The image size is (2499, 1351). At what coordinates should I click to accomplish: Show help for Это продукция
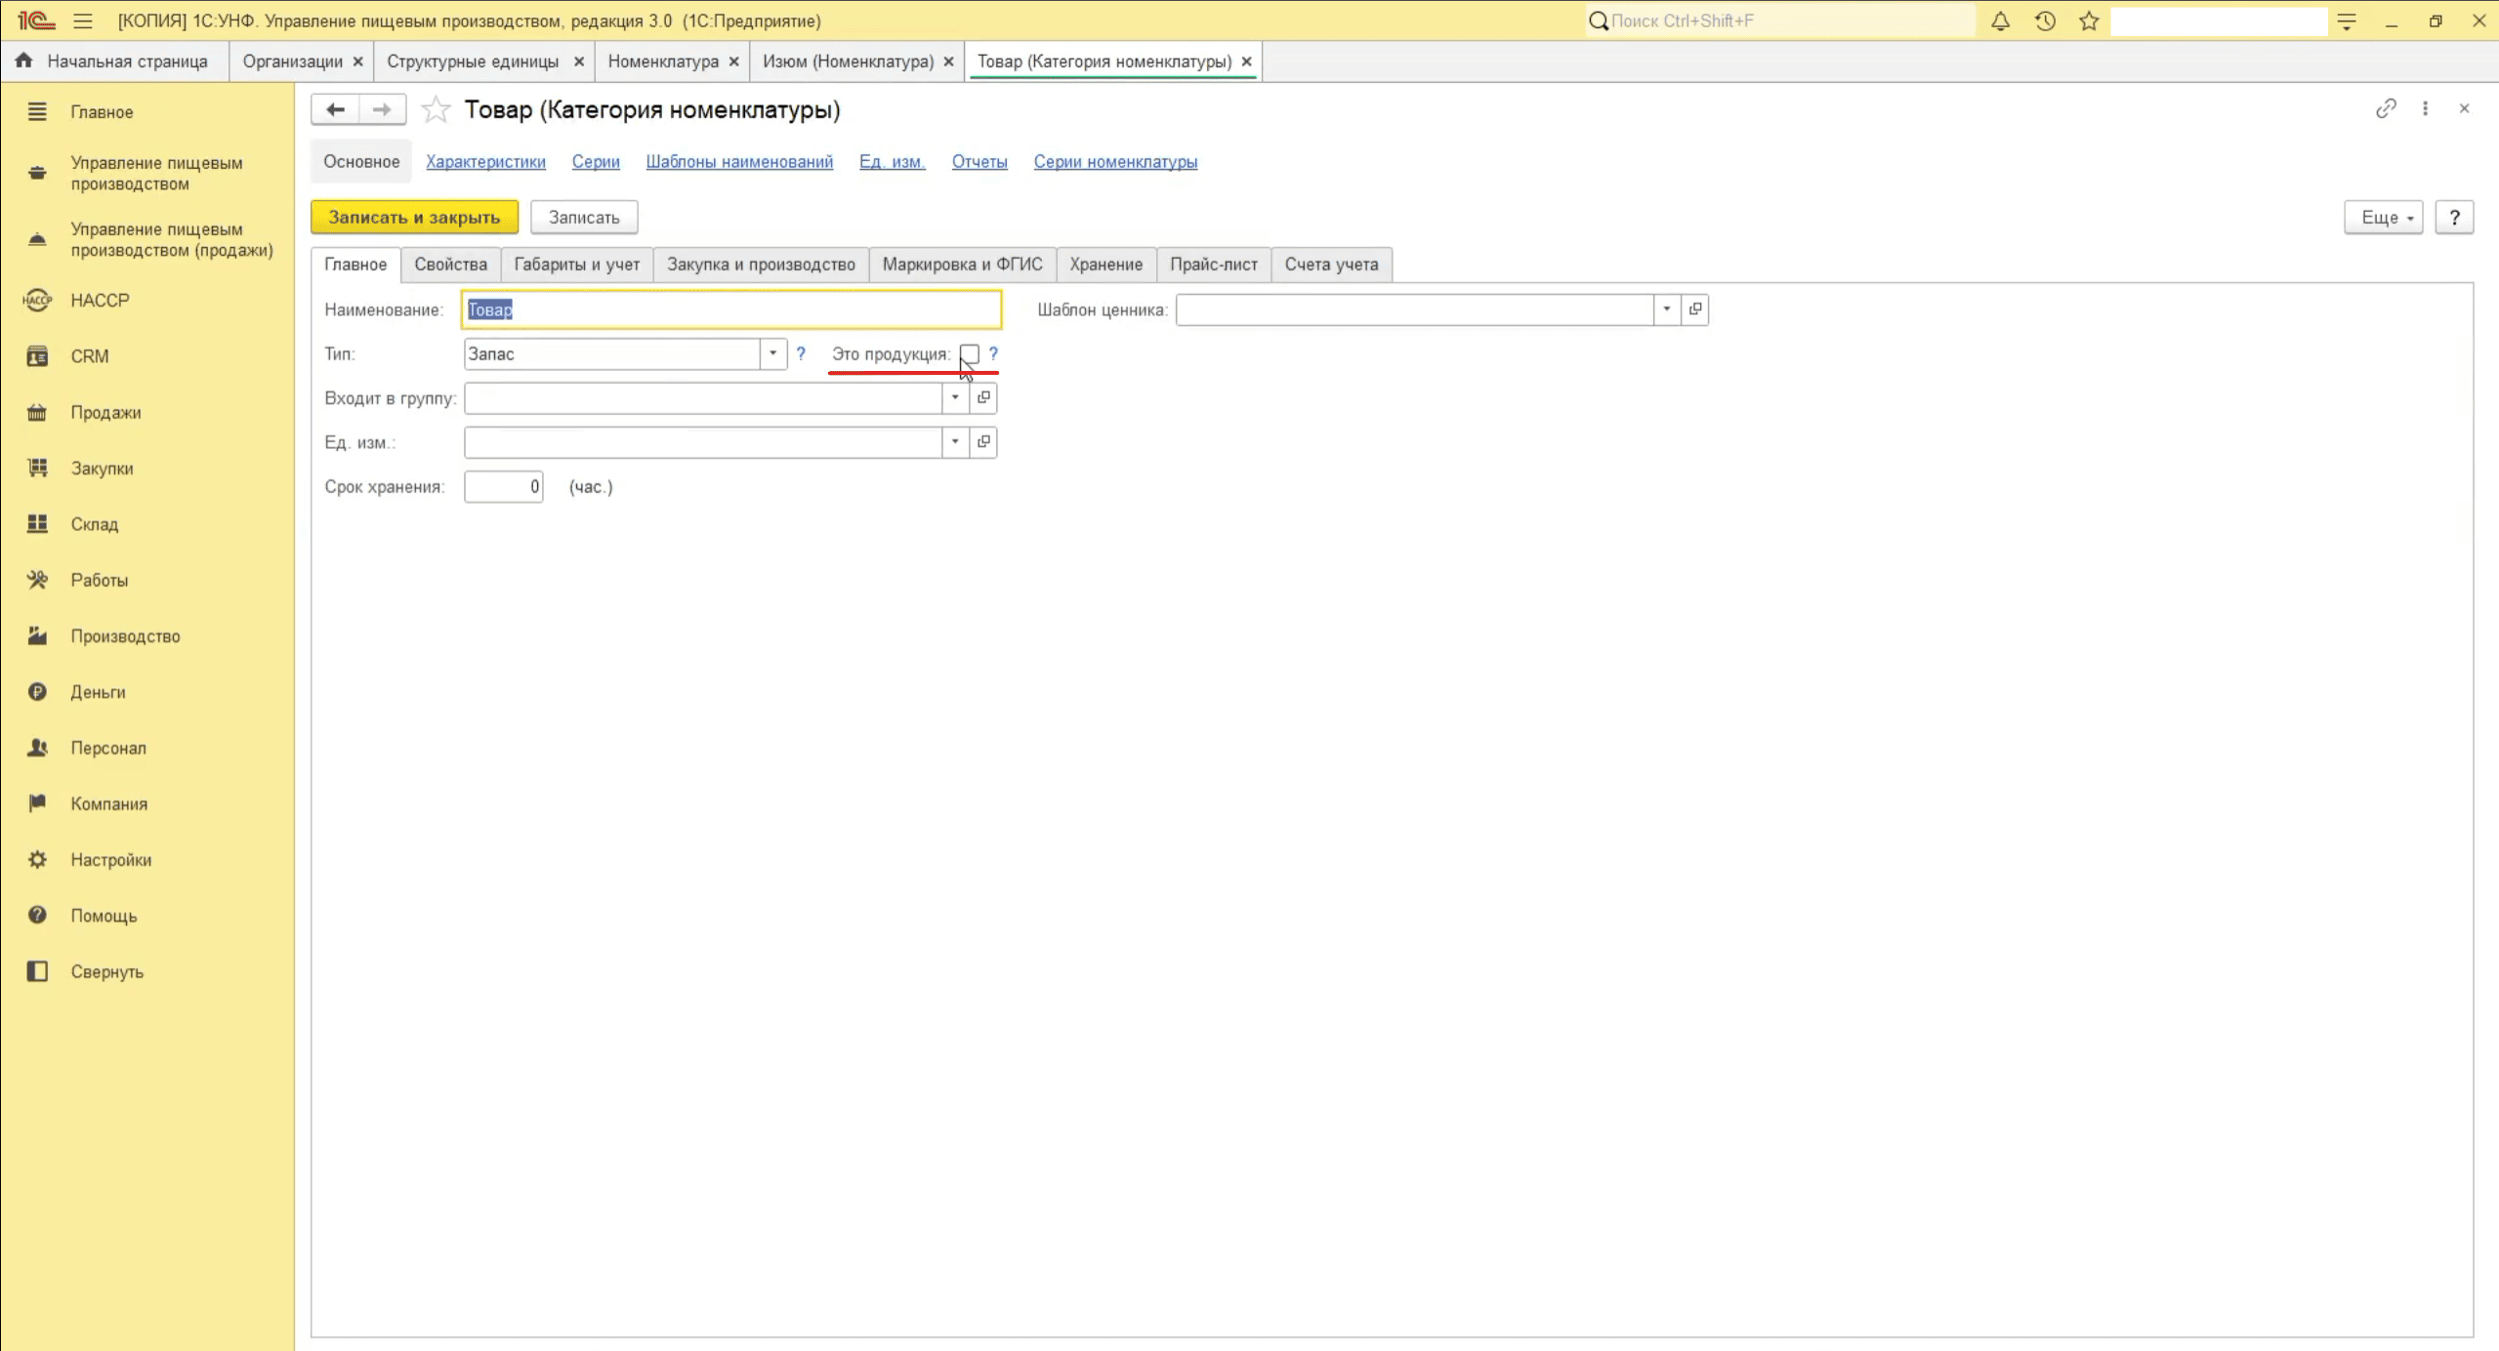pyautogui.click(x=993, y=353)
